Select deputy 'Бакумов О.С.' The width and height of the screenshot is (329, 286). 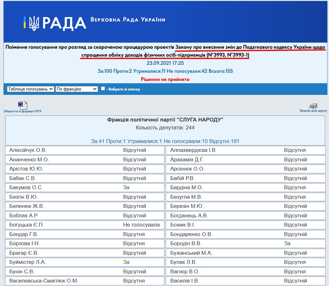26,188
